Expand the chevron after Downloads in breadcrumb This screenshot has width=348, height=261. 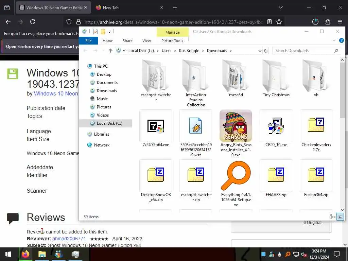click(x=231, y=51)
